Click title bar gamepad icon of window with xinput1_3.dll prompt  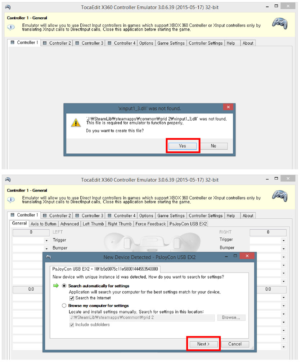[8, 7]
